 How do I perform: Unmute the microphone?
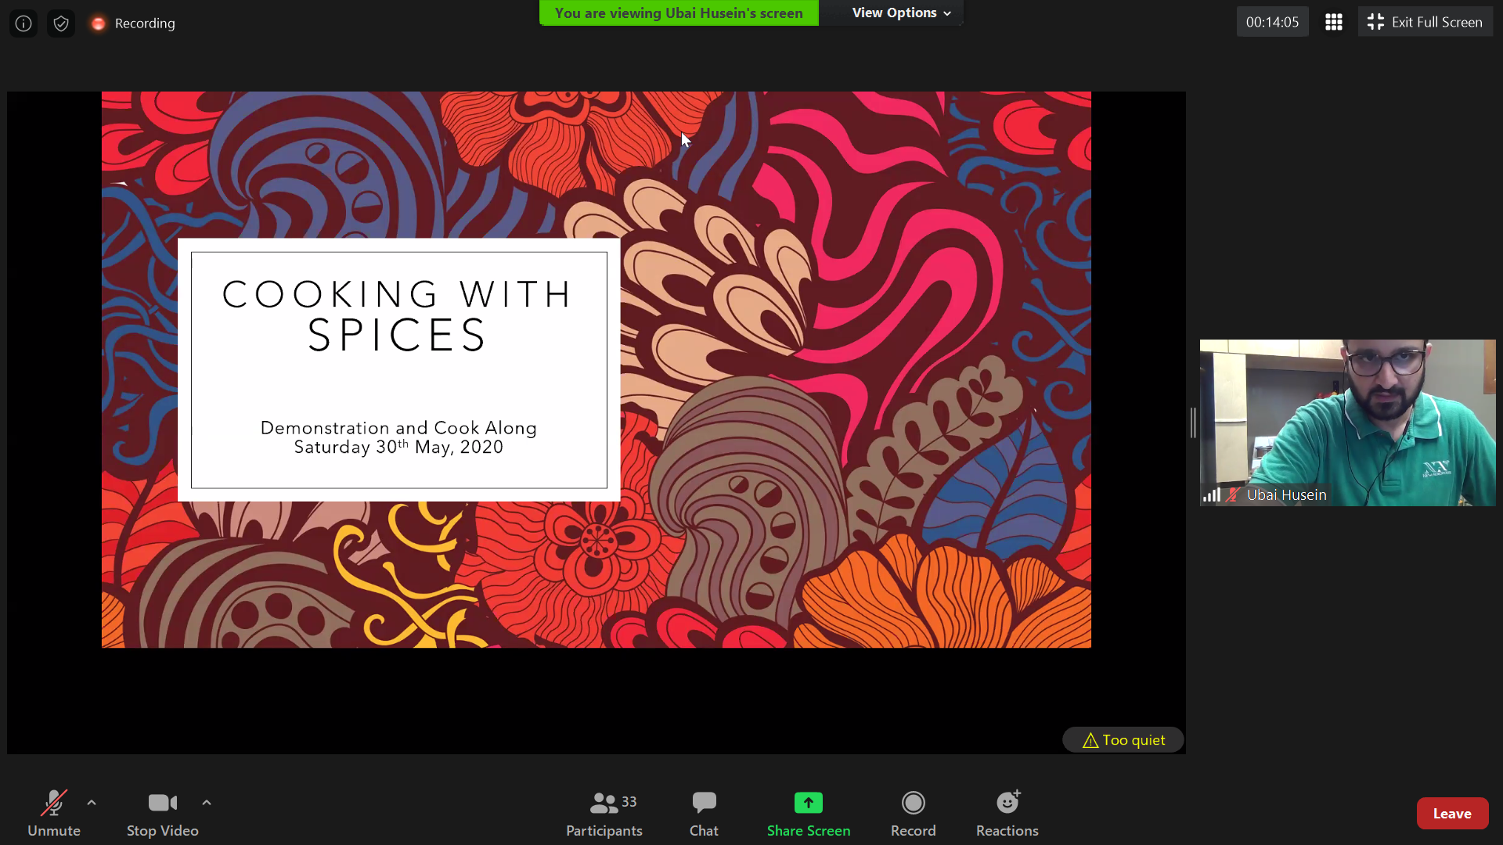click(53, 814)
